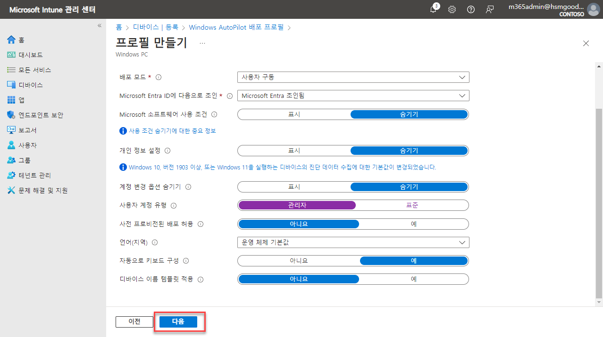
Task: Open the help question mark icon
Action: [x=470, y=9]
